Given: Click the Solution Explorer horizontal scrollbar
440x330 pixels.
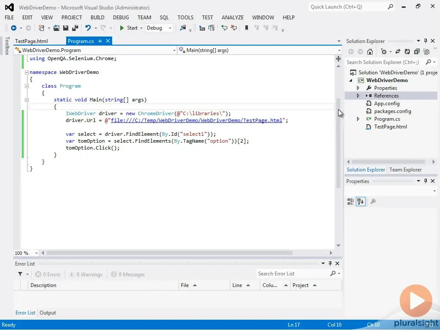Looking at the screenshot, I should coord(388,162).
